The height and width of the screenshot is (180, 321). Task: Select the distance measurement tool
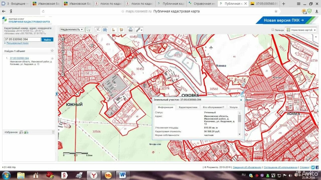click(x=98, y=29)
